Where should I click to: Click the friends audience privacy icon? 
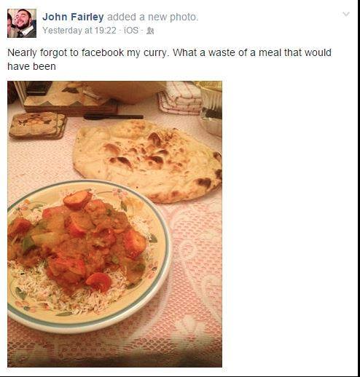(150, 31)
